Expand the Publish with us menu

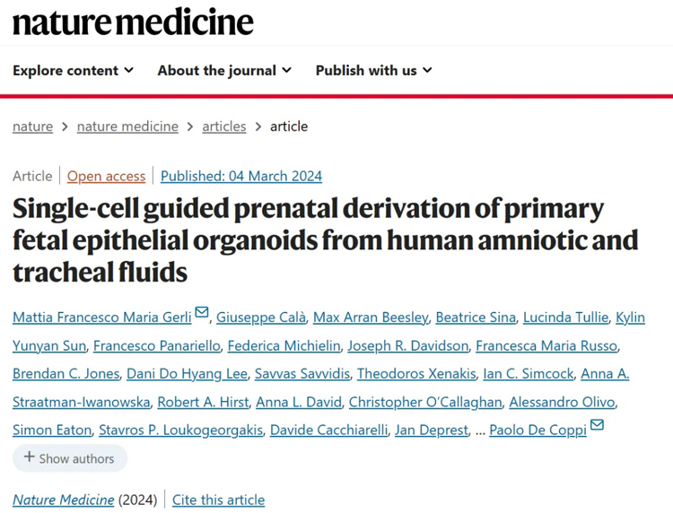(374, 70)
